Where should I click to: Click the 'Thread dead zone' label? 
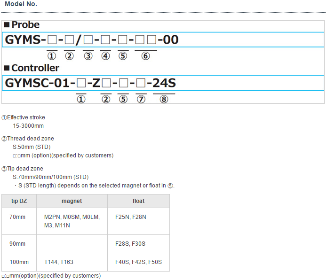(x=31, y=139)
